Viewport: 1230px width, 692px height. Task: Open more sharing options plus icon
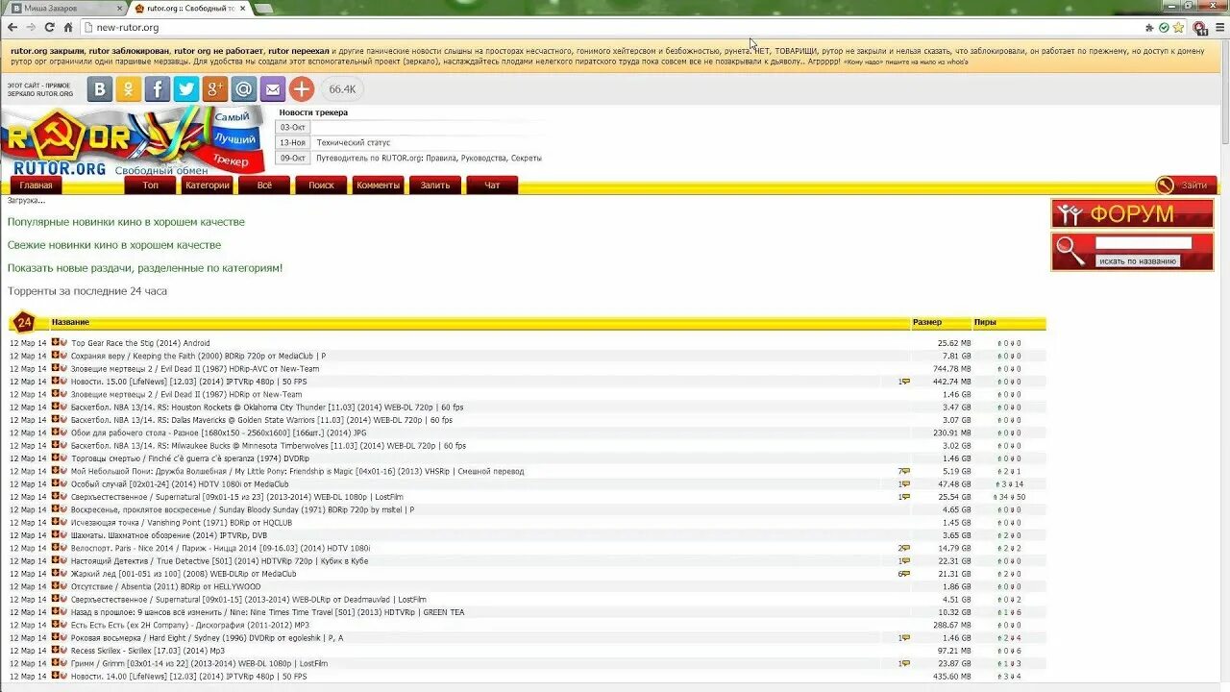(302, 89)
